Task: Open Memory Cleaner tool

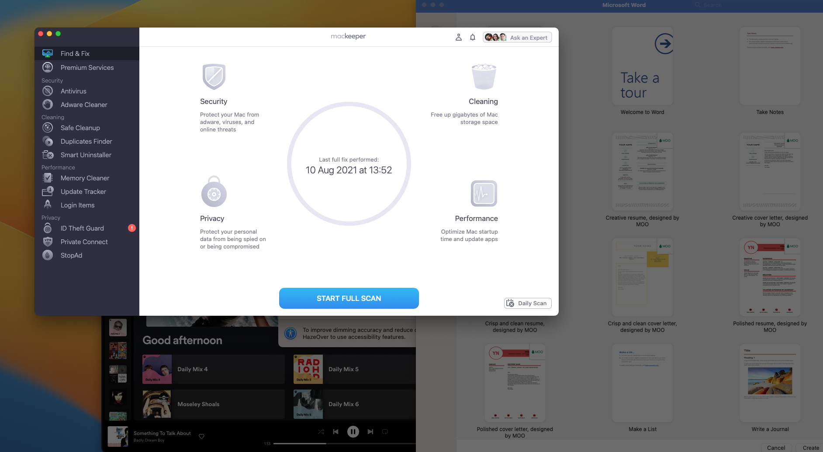Action: pos(86,178)
